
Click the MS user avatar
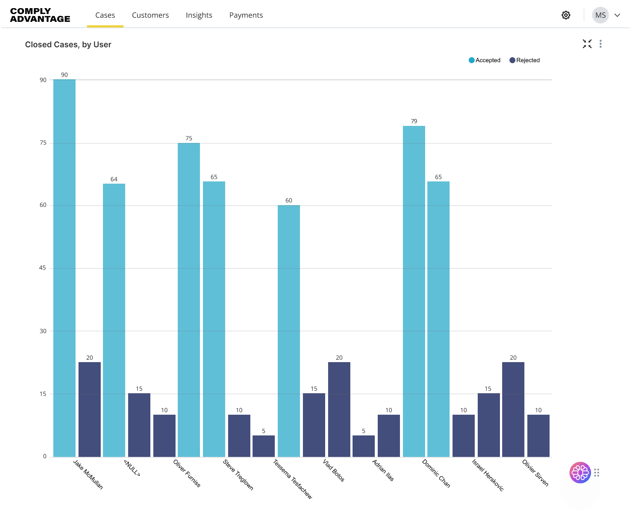pos(600,15)
